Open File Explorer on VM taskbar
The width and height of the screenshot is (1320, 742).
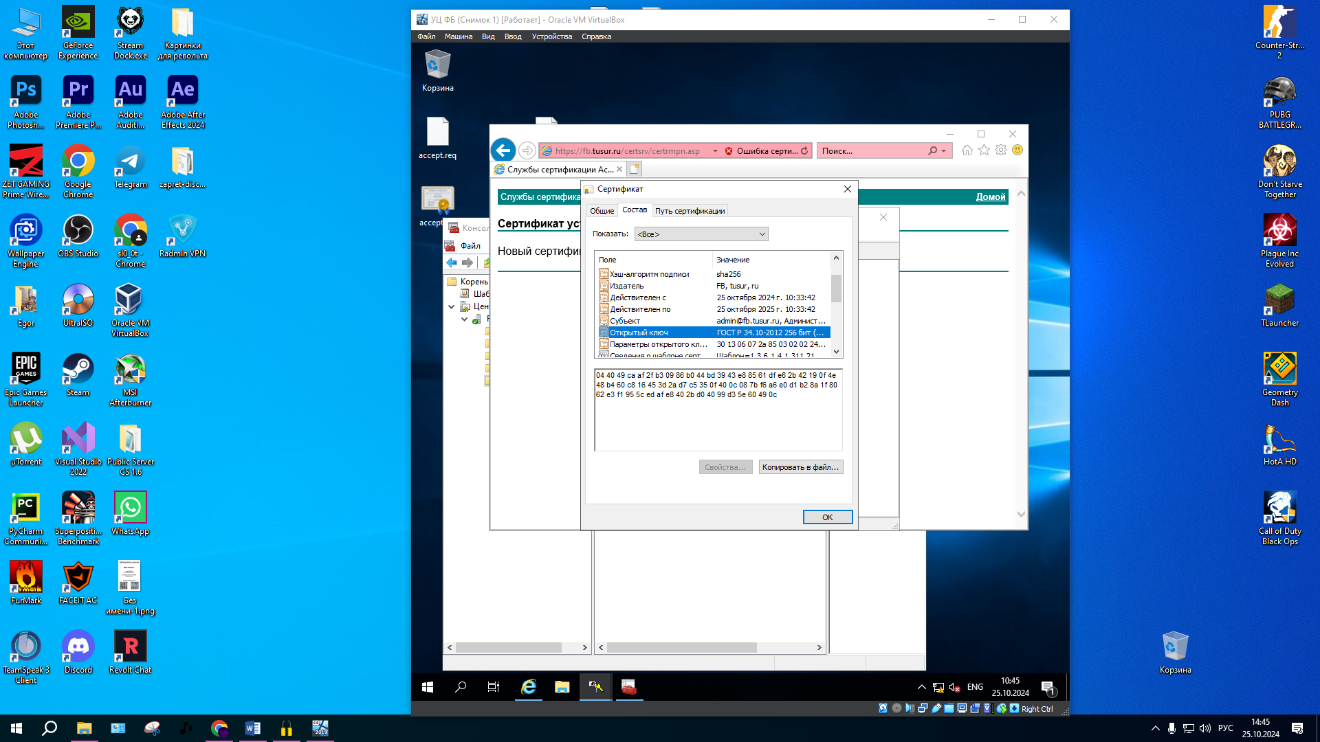click(x=562, y=687)
